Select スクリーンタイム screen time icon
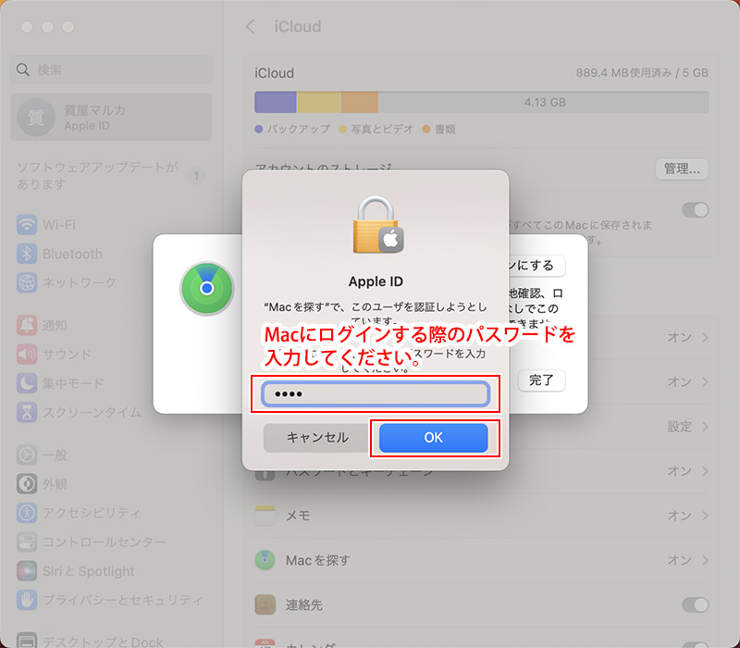 pos(27,411)
